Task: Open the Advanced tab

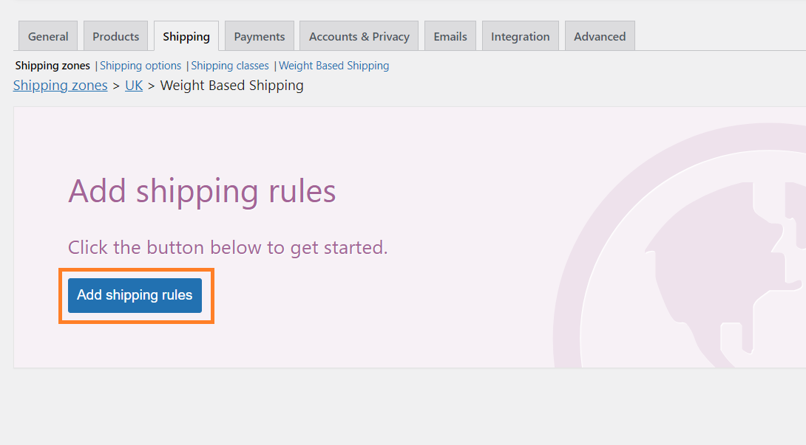Action: [x=600, y=36]
